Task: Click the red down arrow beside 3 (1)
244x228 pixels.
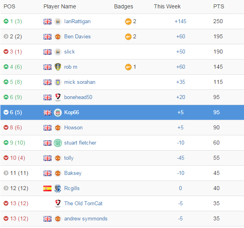Action: tap(6, 52)
